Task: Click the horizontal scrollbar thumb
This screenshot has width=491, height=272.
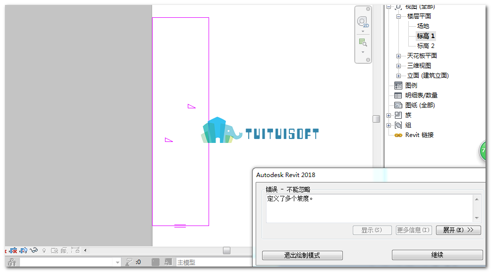Action: (x=227, y=250)
